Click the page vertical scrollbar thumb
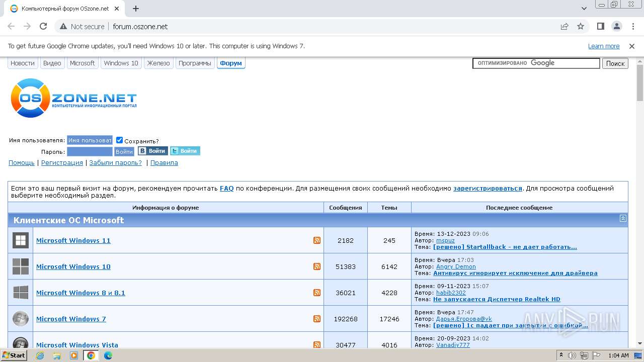This screenshot has height=362, width=644. (640, 82)
